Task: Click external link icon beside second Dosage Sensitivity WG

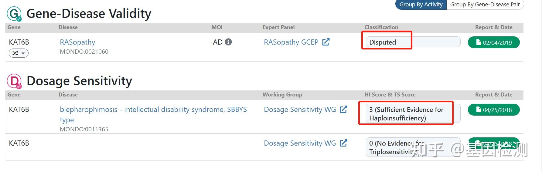Action: (343, 143)
